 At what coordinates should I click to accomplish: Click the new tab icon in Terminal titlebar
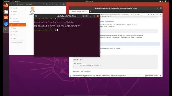coord(36,16)
